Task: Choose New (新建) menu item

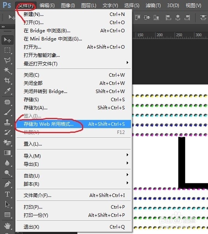Action: [x=73, y=14]
